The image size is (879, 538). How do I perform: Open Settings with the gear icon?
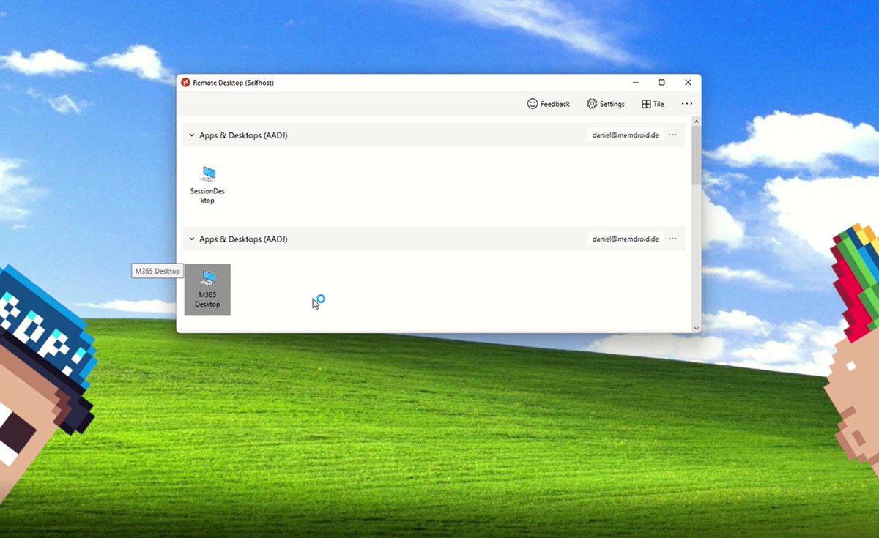tap(606, 104)
